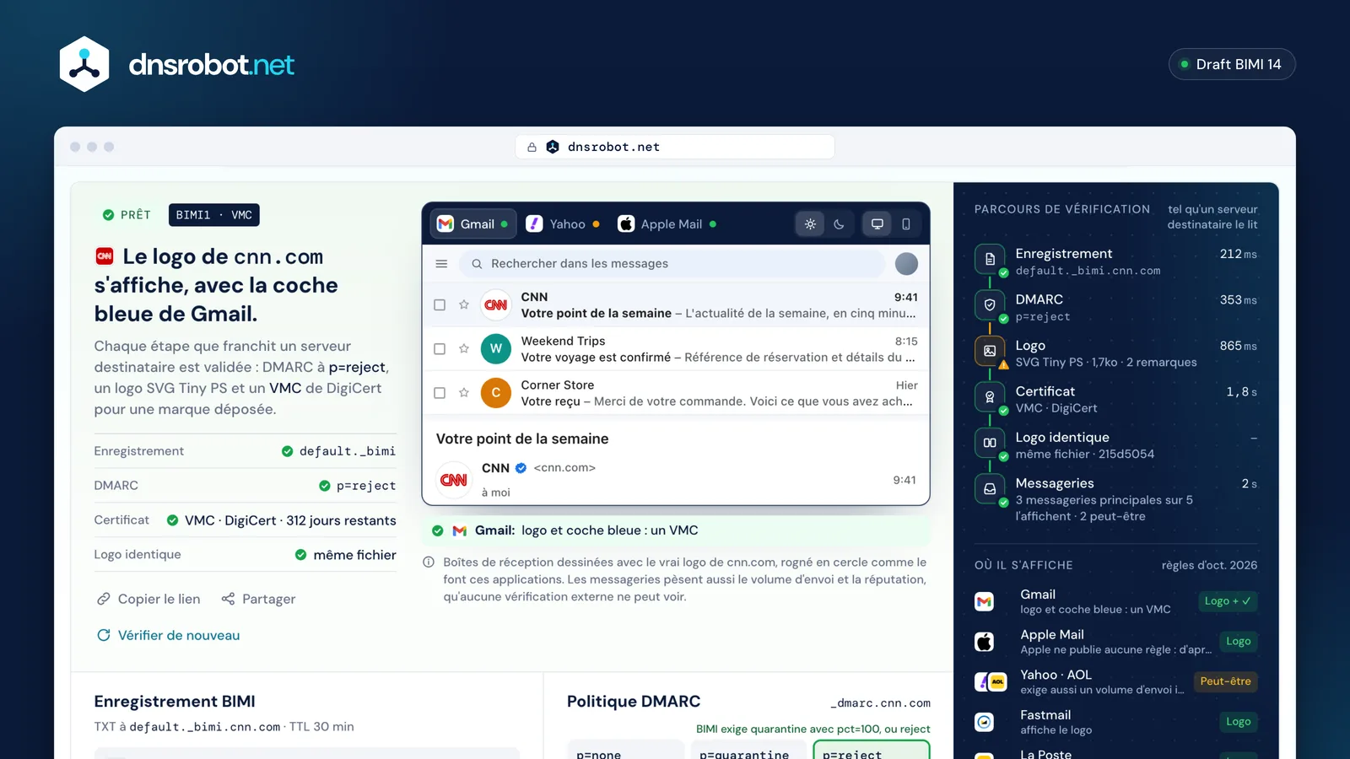Screen dimensions: 1350x759
Task: Click the Gmail icon in Où il s'affiche
Action: pyautogui.click(x=984, y=601)
